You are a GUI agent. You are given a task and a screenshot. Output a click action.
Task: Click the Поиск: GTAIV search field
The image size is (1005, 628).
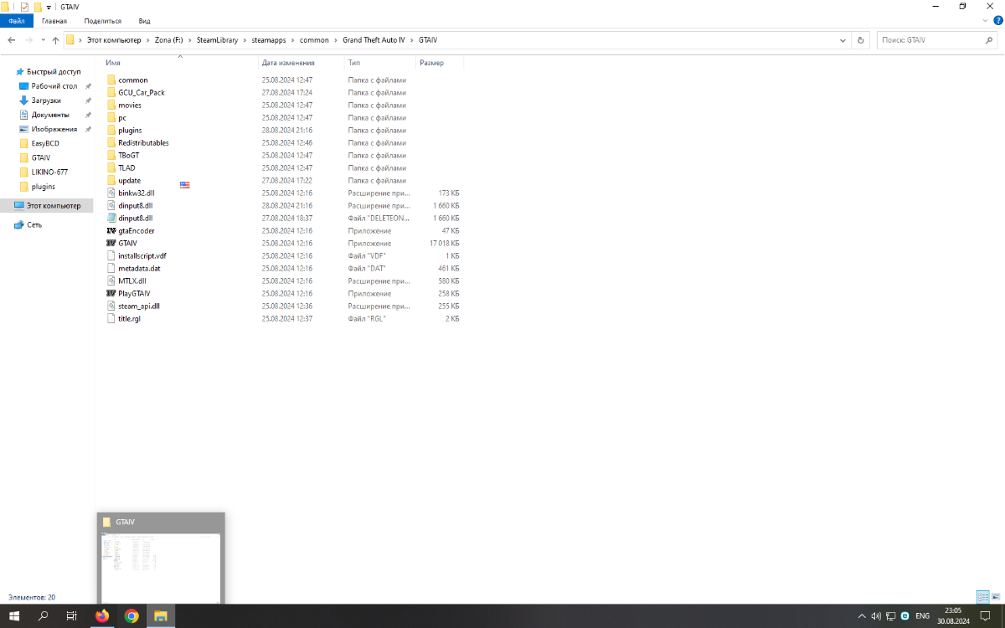pyautogui.click(x=937, y=39)
